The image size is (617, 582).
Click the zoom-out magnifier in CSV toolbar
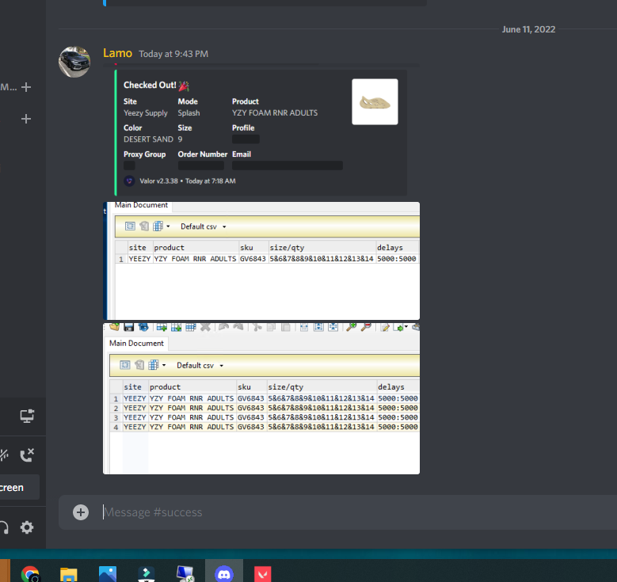point(366,327)
